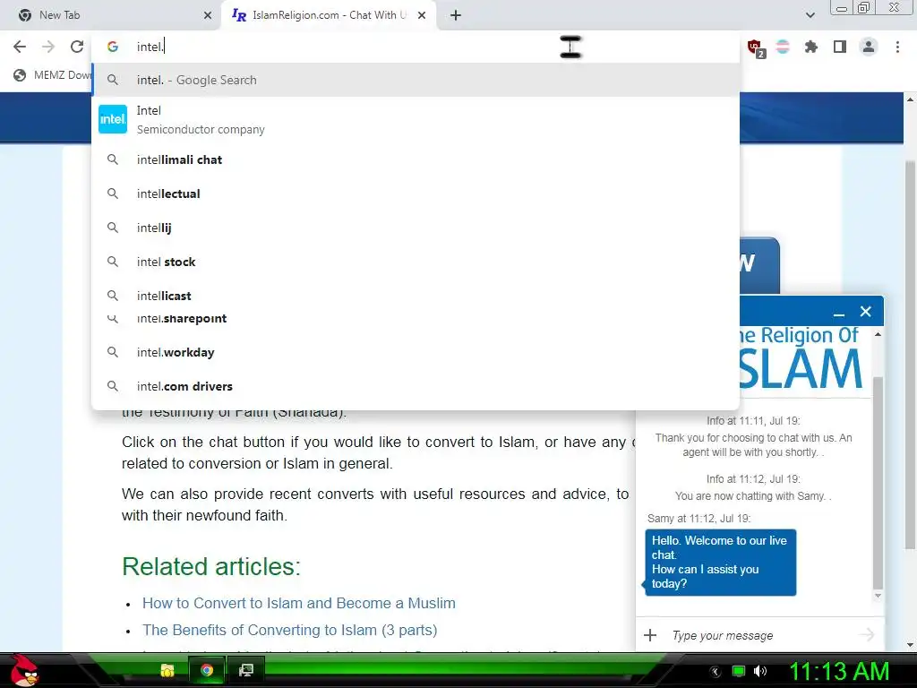Select the Intel Semiconductor company suggestion
Viewport: 917px width, 688px height.
tap(416, 119)
